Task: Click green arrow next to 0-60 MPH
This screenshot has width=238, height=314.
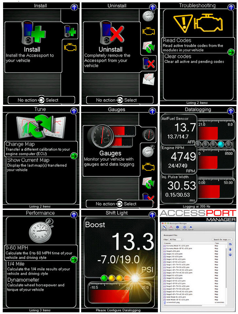Action: point(74,259)
